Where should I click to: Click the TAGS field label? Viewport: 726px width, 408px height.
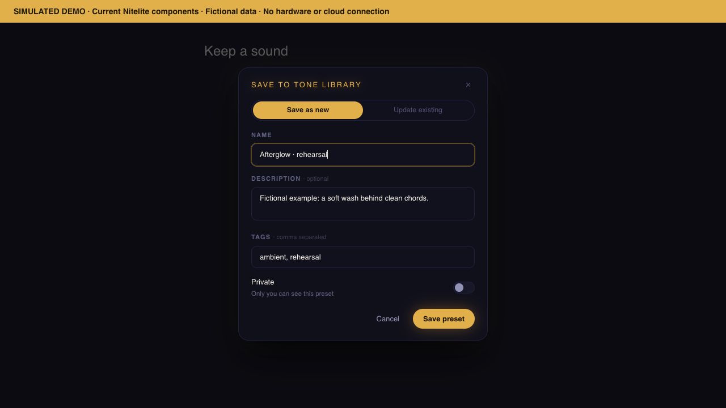click(x=261, y=237)
